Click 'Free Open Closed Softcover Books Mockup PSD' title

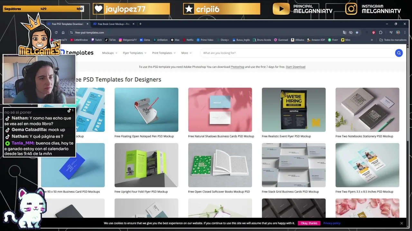[x=219, y=192]
